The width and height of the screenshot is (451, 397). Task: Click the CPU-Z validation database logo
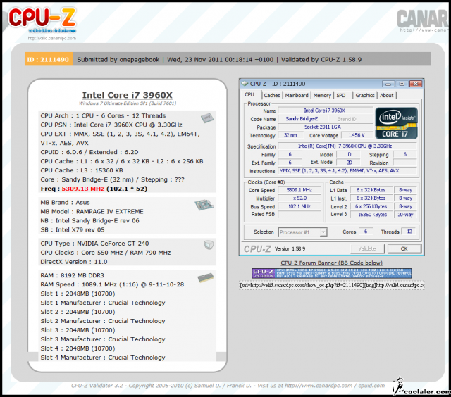[42, 20]
